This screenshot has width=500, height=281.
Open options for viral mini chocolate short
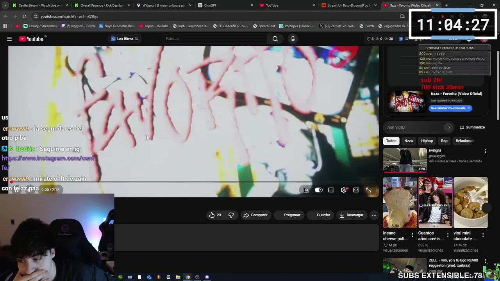pos(483,235)
